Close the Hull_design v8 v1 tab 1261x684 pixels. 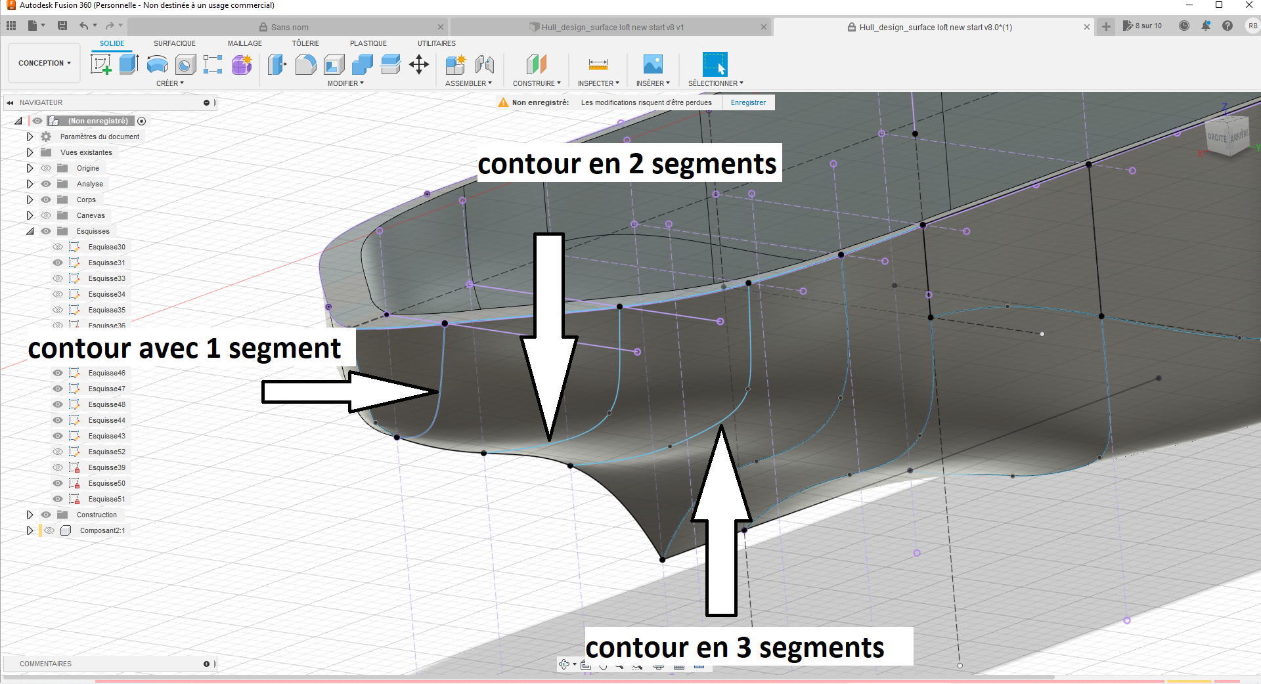click(x=763, y=27)
